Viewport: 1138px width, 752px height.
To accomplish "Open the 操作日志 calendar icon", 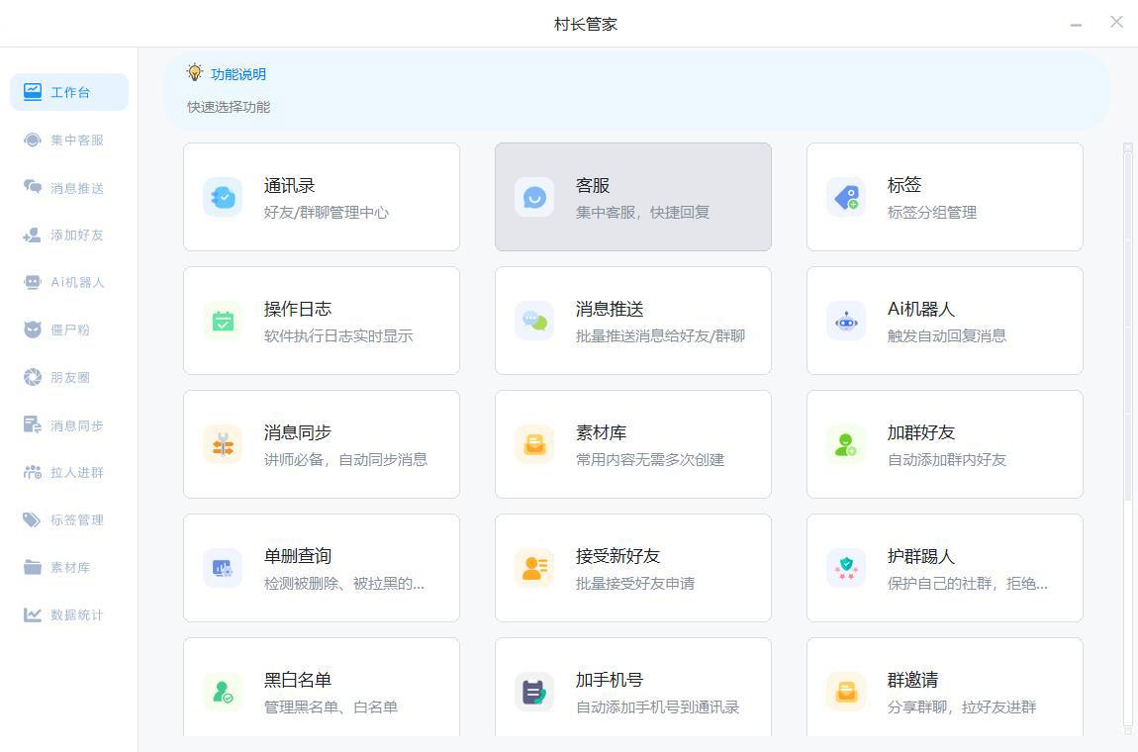I will [x=223, y=321].
